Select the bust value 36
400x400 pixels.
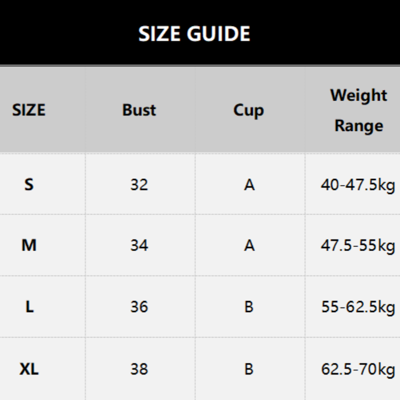click(139, 306)
